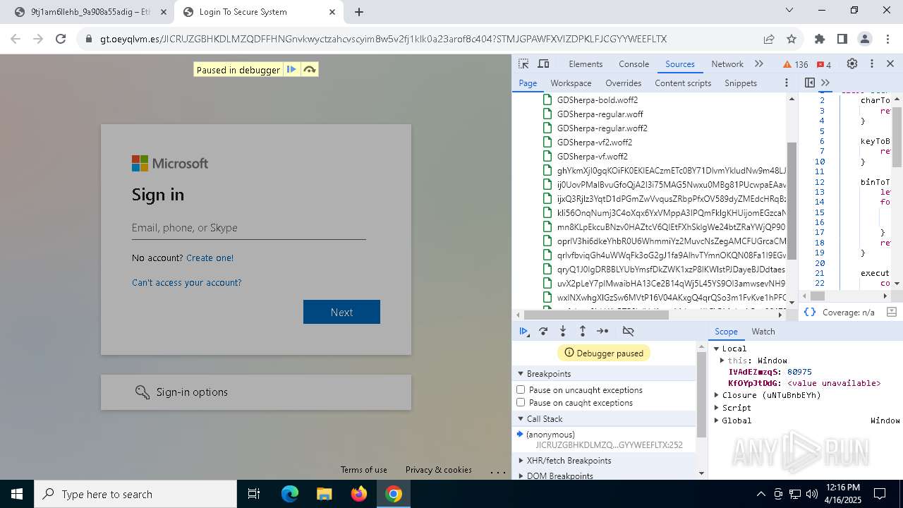Toggle the inspect element picker
Viewport: 903px width, 508px height.
pos(523,64)
